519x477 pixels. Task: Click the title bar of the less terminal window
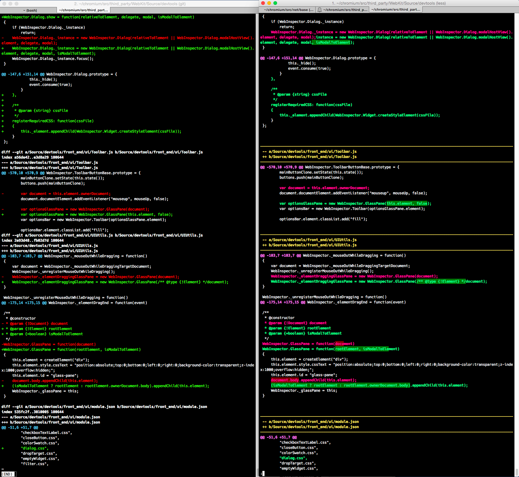click(388, 3)
